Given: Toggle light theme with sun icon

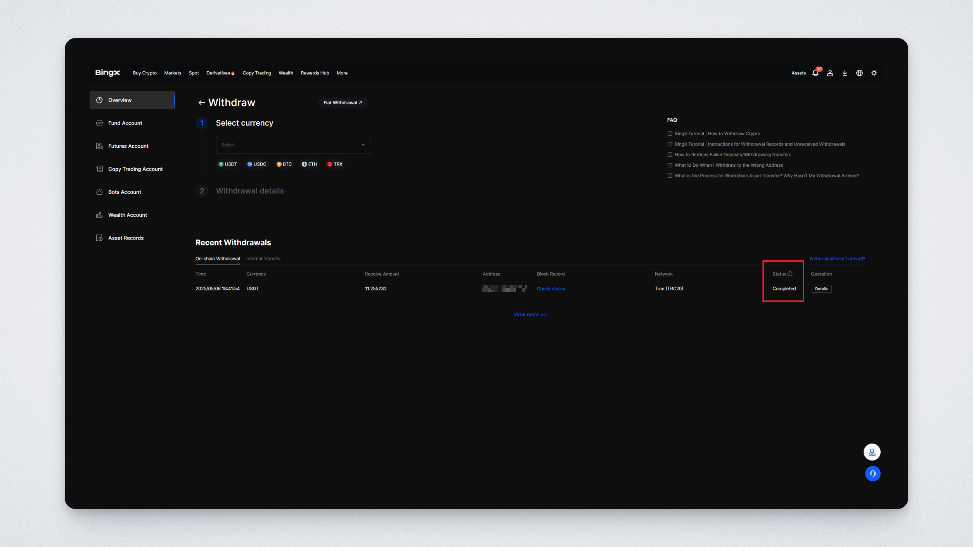Looking at the screenshot, I should (874, 73).
